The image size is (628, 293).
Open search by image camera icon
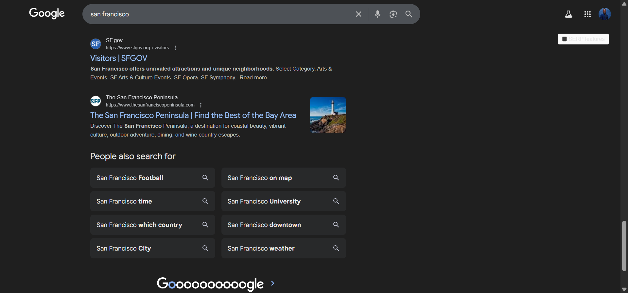click(393, 14)
